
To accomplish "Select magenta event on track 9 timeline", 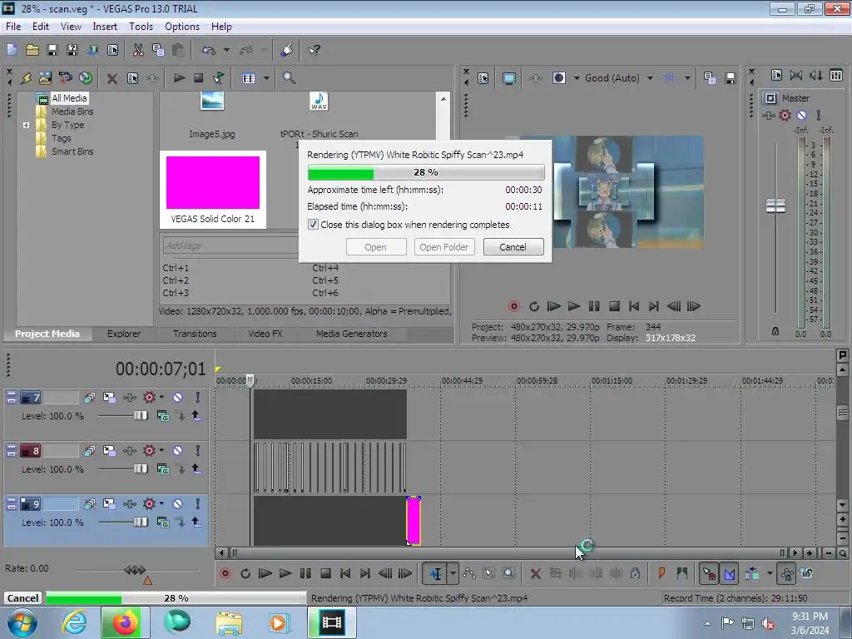I will 414,520.
